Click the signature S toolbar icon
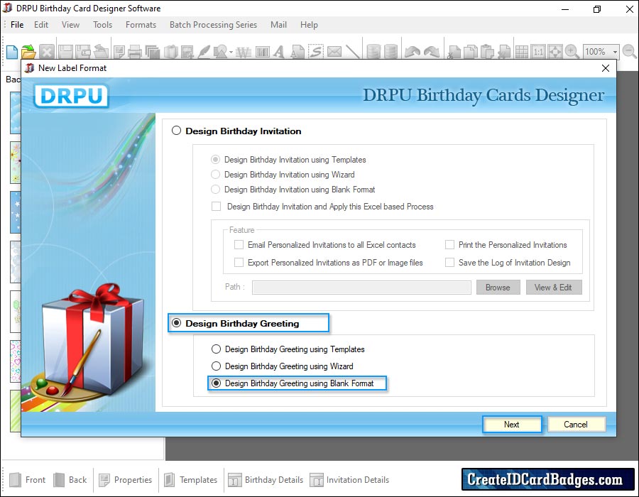639x497 pixels. pos(316,51)
